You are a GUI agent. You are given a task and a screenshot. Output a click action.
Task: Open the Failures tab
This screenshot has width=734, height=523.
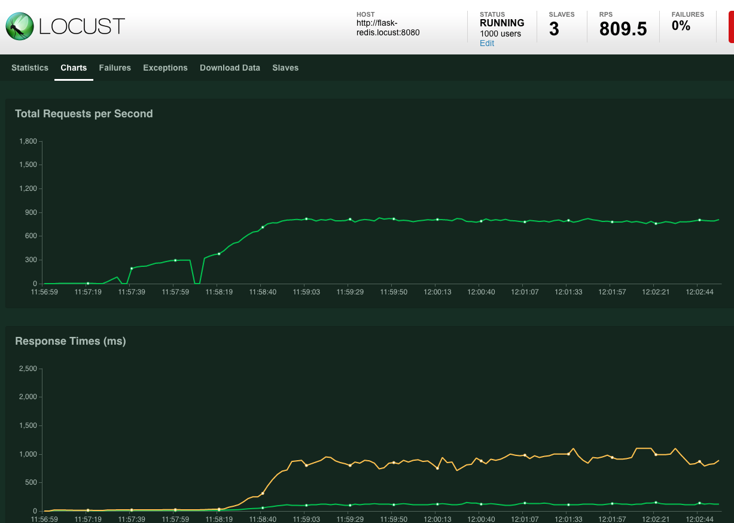[115, 68]
